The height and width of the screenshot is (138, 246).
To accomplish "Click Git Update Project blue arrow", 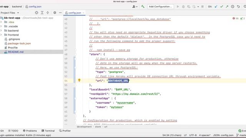I will [216, 7].
